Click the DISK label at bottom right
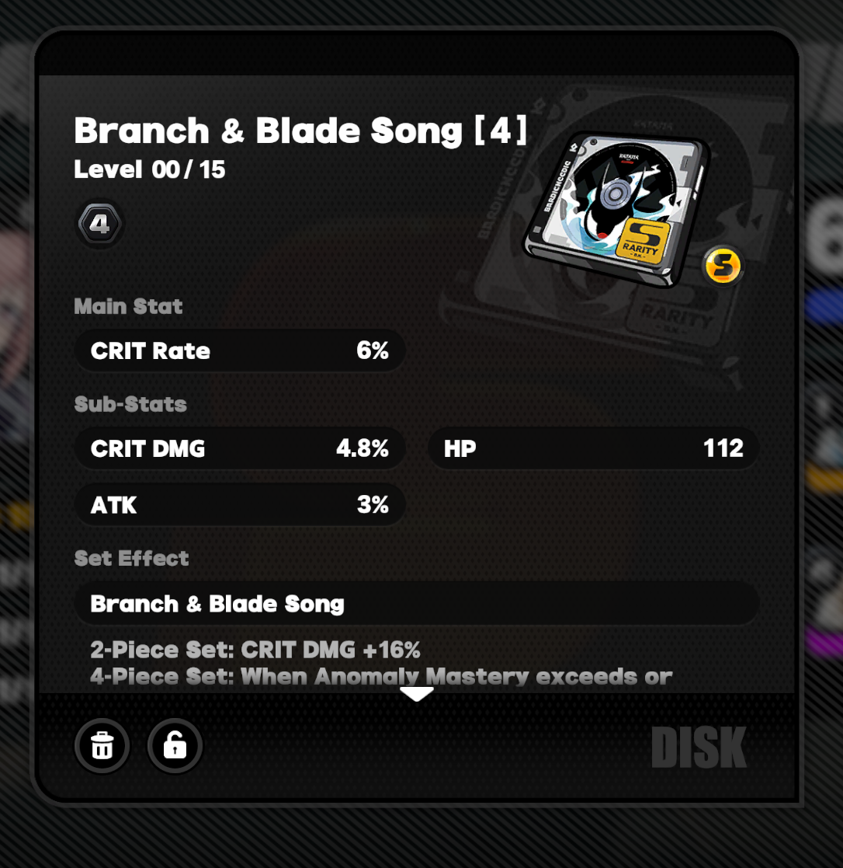This screenshot has height=868, width=843. [x=699, y=748]
